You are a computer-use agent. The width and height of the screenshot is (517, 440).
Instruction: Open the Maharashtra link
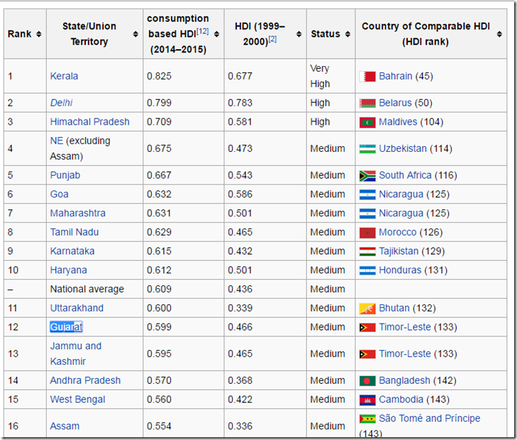pyautogui.click(x=78, y=214)
